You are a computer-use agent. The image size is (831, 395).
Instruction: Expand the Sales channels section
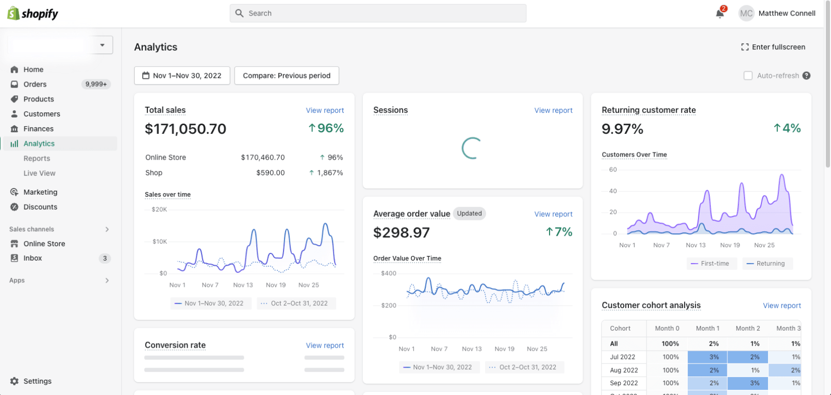click(x=107, y=229)
